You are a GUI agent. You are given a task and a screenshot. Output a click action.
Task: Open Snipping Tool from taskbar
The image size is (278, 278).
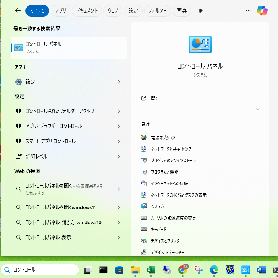point(198,270)
